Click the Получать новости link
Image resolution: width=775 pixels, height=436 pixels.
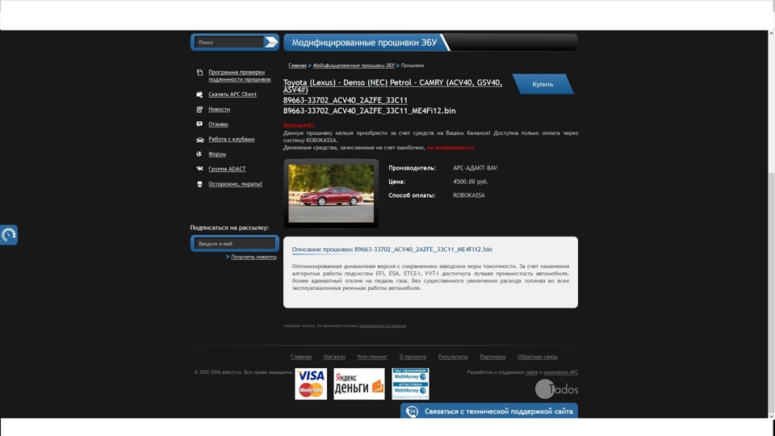[253, 257]
